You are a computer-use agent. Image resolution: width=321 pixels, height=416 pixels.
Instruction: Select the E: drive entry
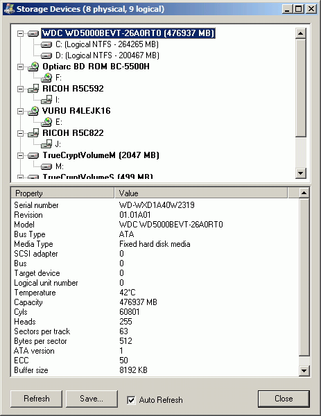pyautogui.click(x=59, y=122)
